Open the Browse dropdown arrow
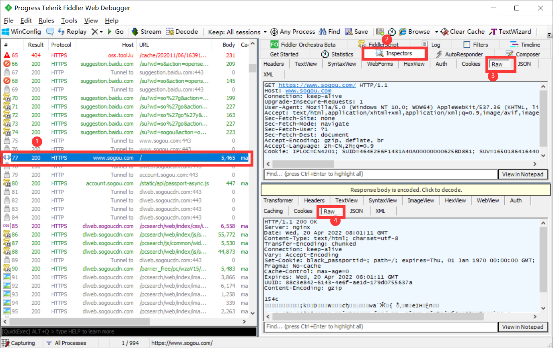This screenshot has height=348, width=553. coord(436,32)
